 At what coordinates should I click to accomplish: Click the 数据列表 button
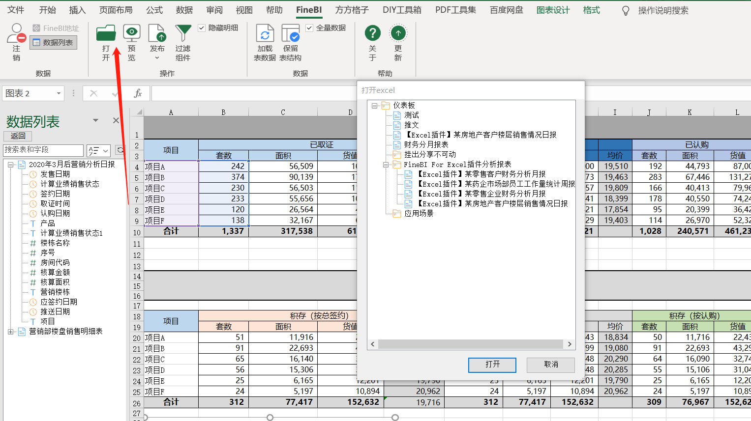53,43
